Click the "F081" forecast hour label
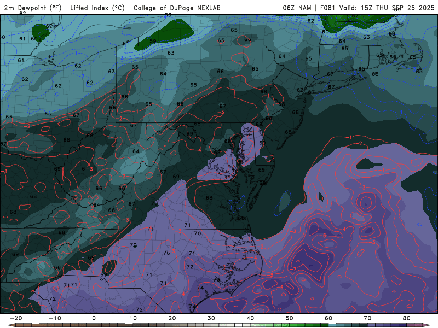Viewport: 438px width, 328px height. pyautogui.click(x=328, y=8)
